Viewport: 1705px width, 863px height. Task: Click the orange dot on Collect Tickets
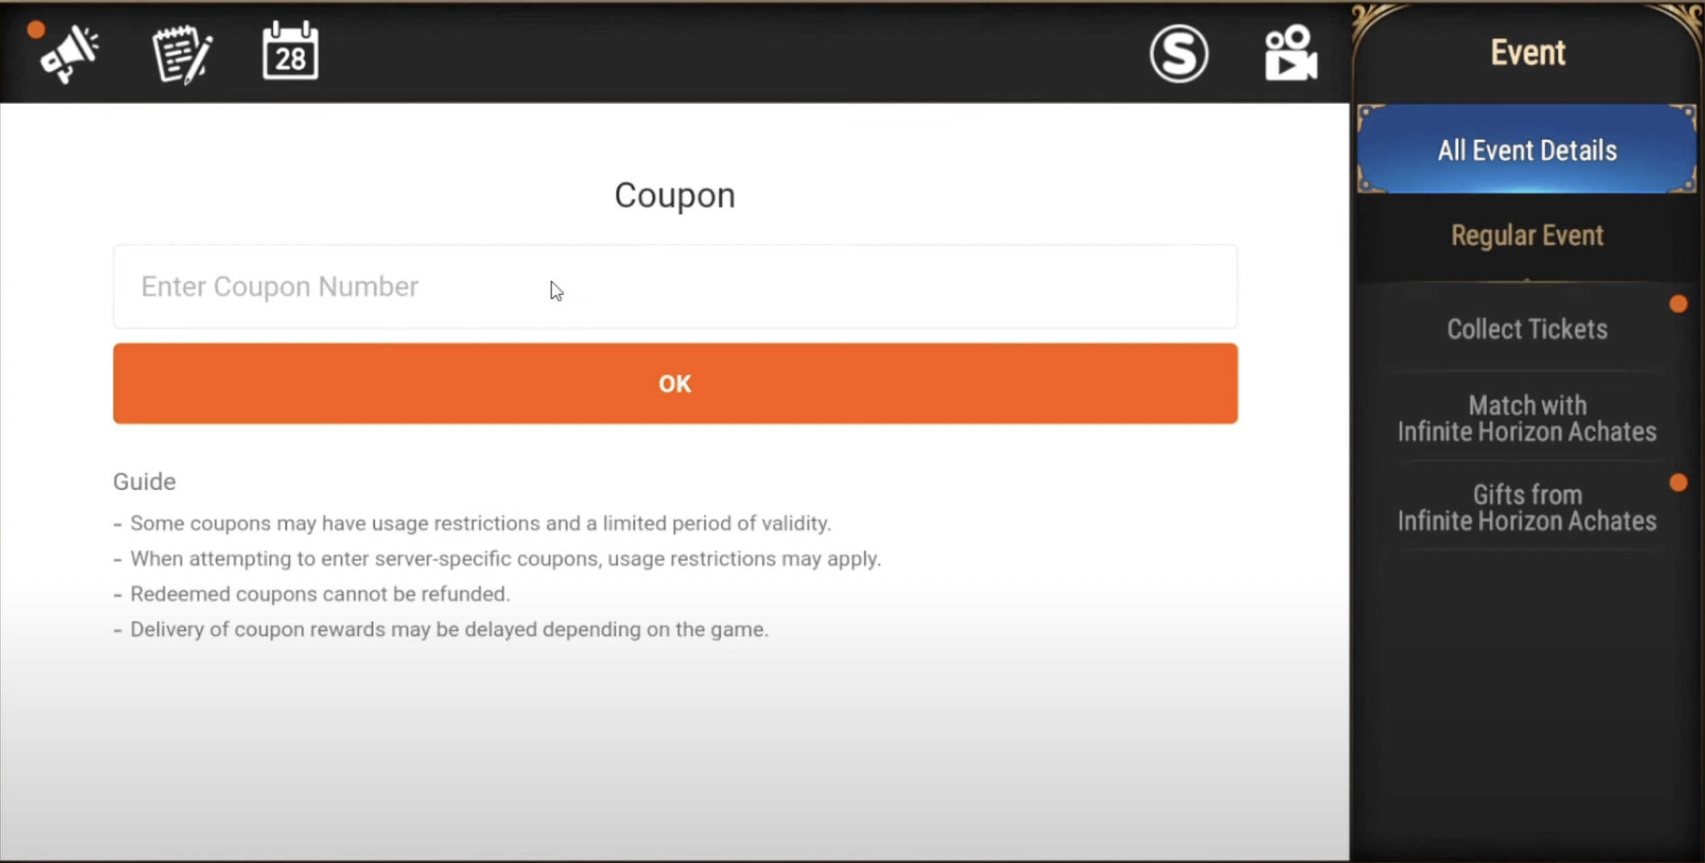(x=1680, y=304)
